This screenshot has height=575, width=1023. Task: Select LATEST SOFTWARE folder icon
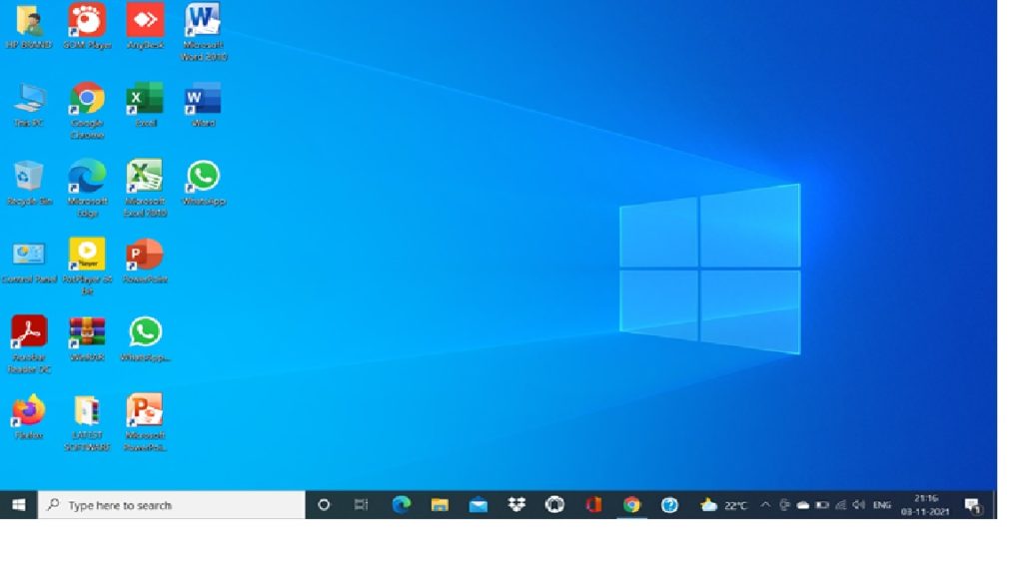tap(87, 422)
